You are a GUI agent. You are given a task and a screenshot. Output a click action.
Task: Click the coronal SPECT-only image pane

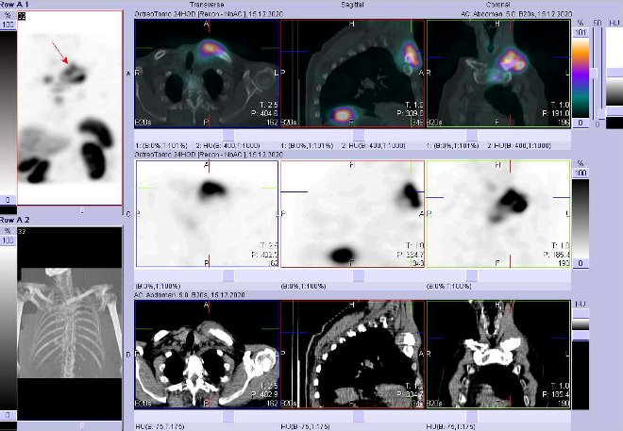[497, 213]
